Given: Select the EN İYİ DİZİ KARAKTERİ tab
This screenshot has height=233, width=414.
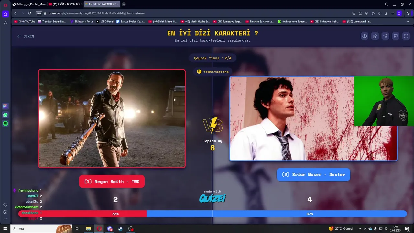Looking at the screenshot, I should pyautogui.click(x=102, y=4).
